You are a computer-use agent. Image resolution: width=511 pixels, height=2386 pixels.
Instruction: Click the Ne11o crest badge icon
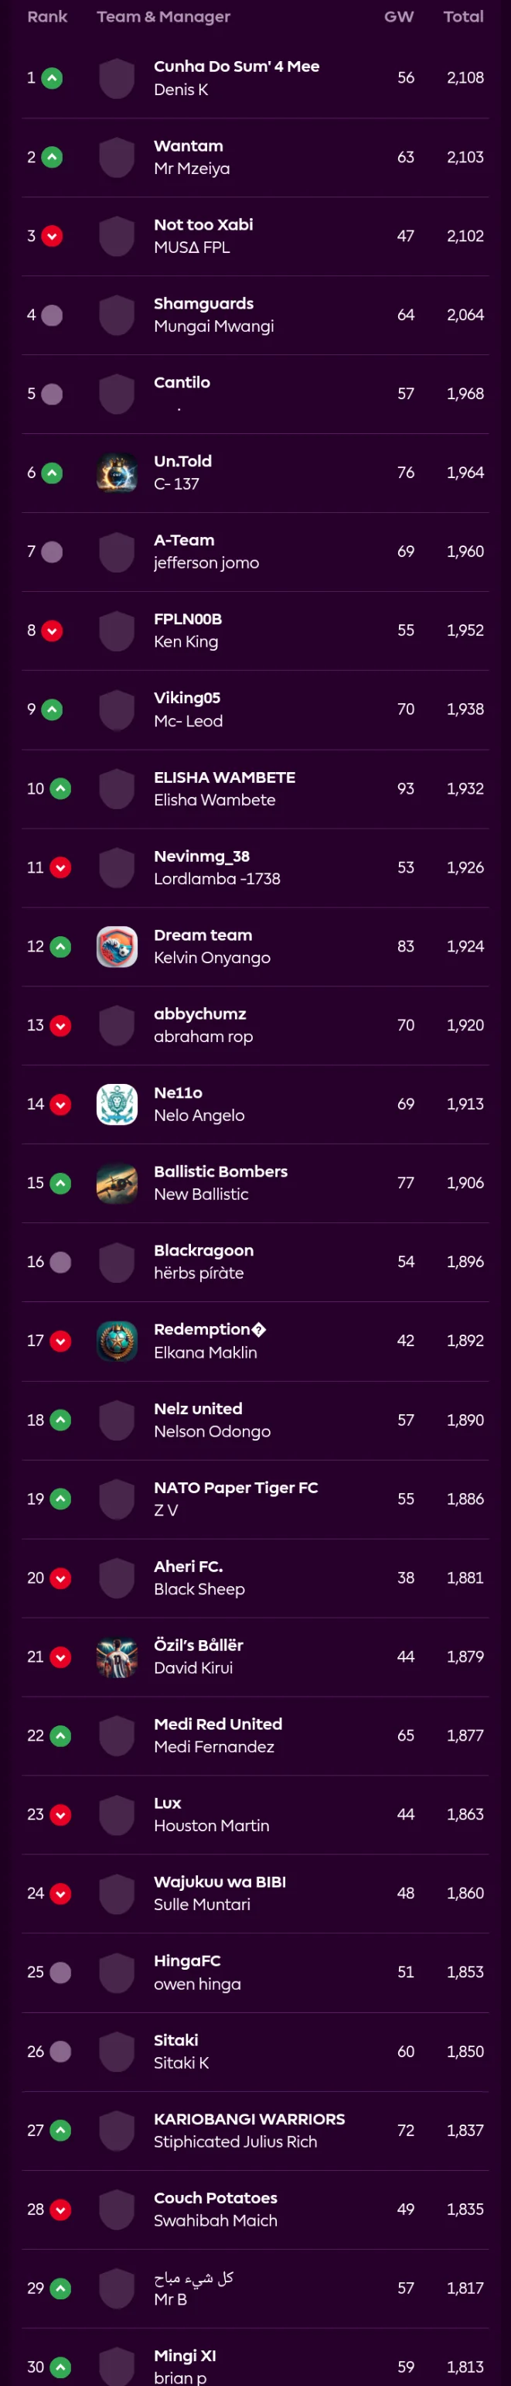coord(117,1104)
